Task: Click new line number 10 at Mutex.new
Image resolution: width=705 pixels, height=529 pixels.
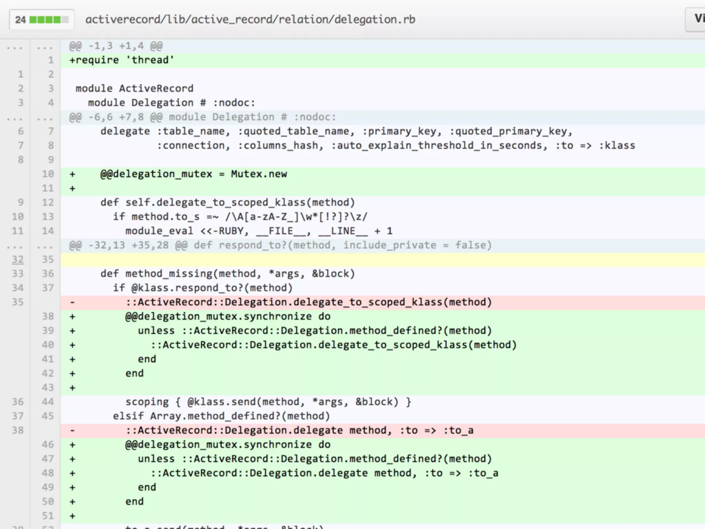Action: click(48, 174)
